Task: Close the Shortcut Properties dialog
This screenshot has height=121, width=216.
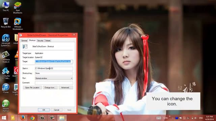Action: pos(74,35)
